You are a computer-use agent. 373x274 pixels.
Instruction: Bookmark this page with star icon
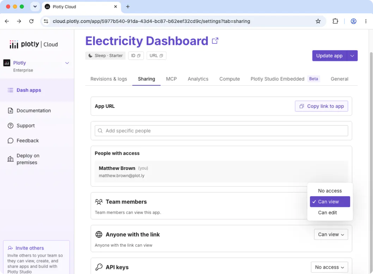[318, 21]
